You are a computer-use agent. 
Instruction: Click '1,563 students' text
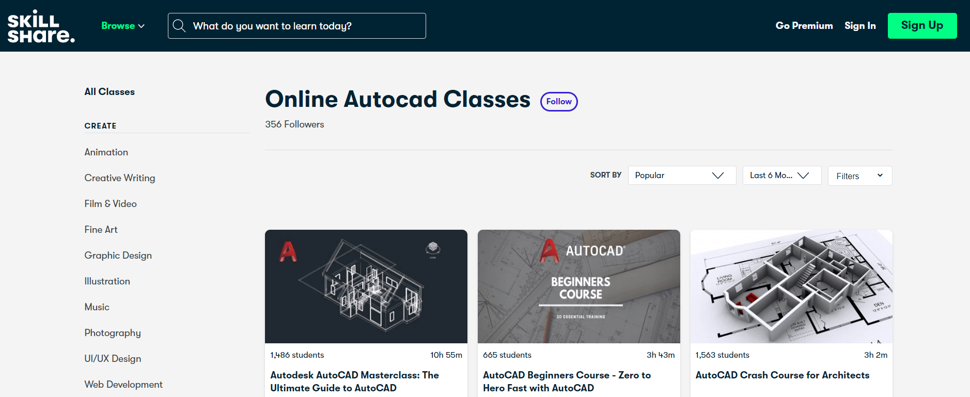click(722, 355)
